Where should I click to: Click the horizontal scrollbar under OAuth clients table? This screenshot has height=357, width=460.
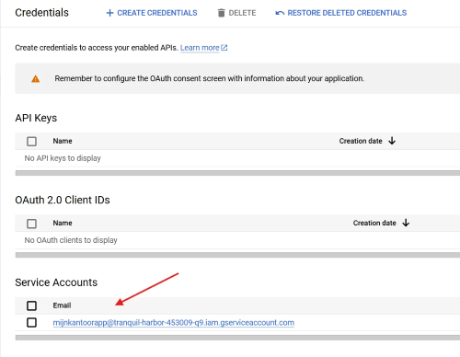[237, 255]
